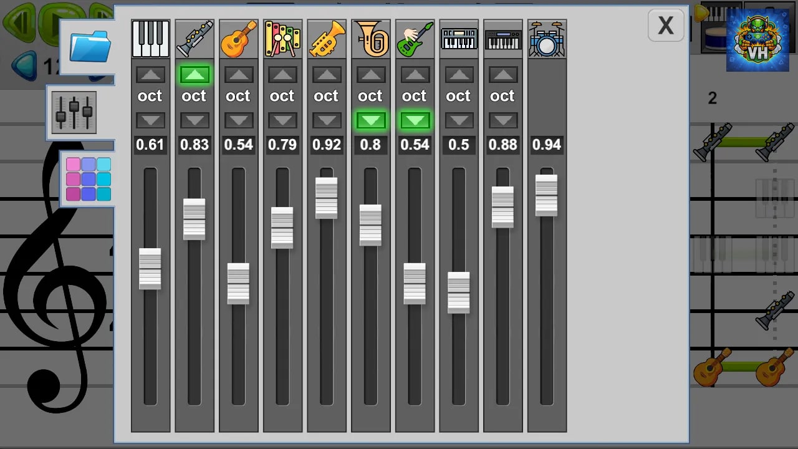
Task: Pick the trumpet instrument icon
Action: 327,39
